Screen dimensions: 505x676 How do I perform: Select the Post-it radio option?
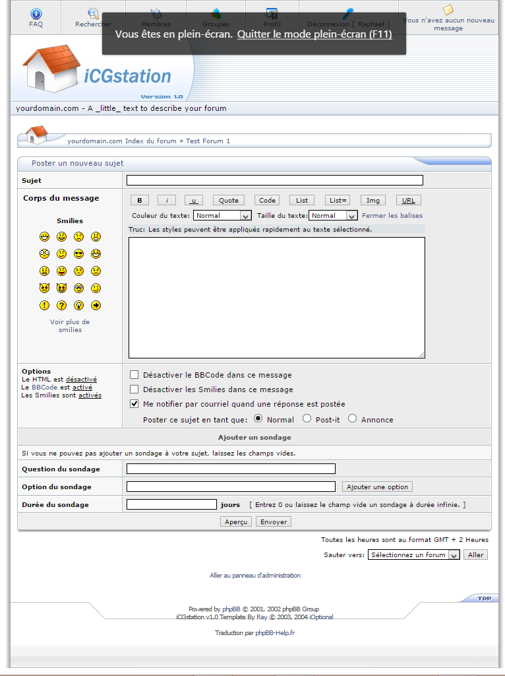(x=307, y=419)
